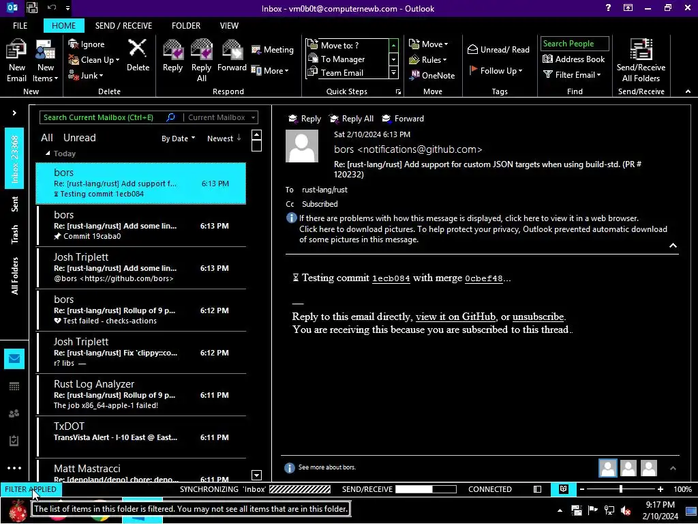Screen dimensions: 698x524
Task: Open the Move dropdown in ribbon
Action: click(428, 44)
